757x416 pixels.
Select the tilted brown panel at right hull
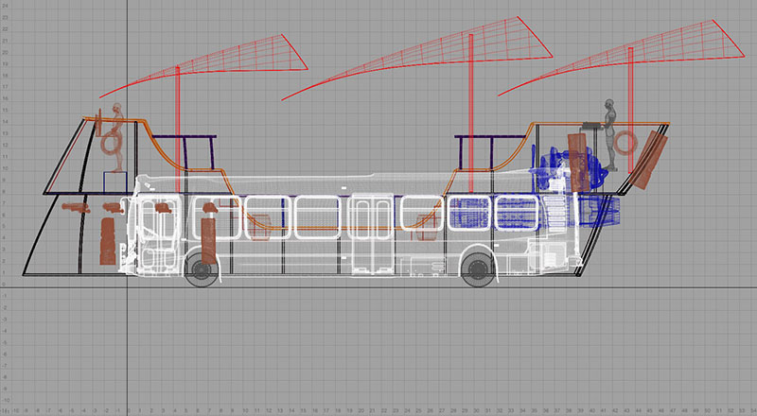click(648, 160)
